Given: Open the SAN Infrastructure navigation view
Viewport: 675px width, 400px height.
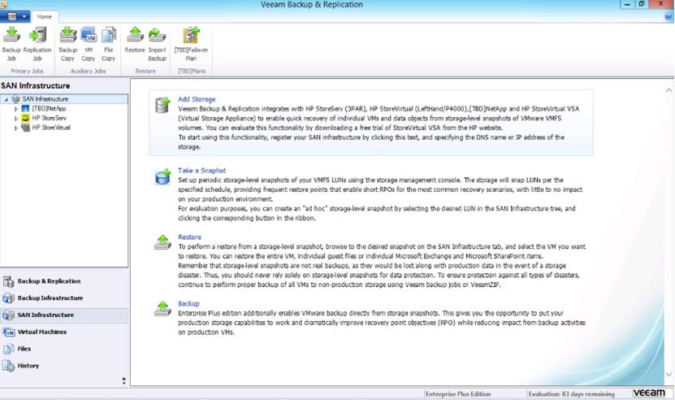Looking at the screenshot, I should pos(64,315).
